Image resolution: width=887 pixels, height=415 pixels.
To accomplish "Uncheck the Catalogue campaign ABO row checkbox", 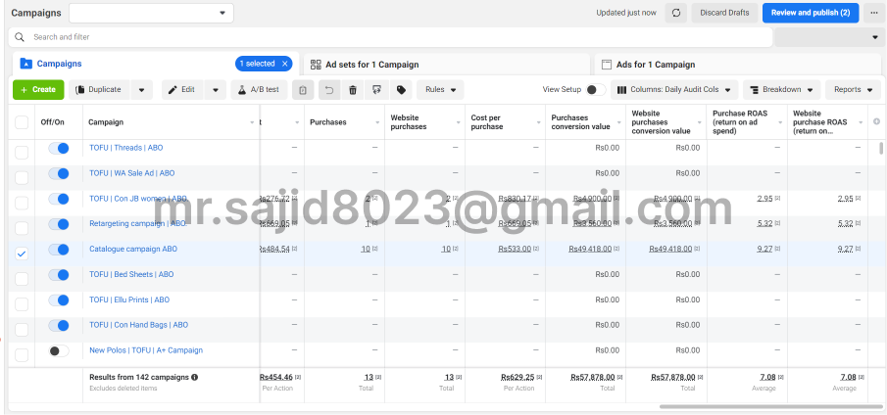I will coord(22,250).
